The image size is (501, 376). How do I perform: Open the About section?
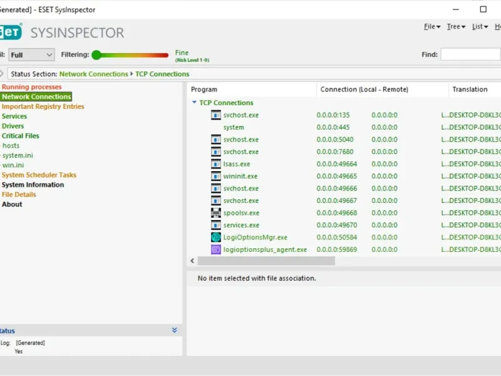(12, 204)
